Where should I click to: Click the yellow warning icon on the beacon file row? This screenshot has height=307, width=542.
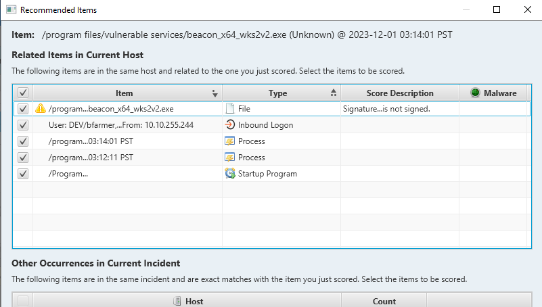(x=41, y=109)
